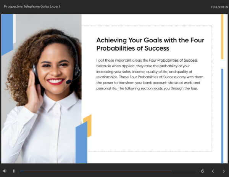Viewport: 229px width, 177px height.
Task: Click the blue block below the woman's sleeve
Action: click(82, 143)
